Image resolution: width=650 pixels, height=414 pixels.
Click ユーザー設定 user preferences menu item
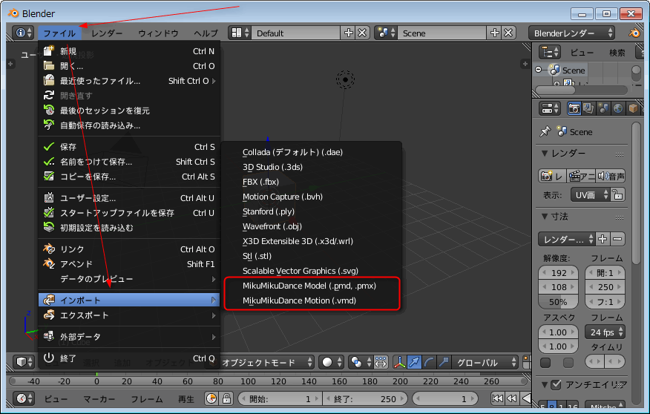pyautogui.click(x=128, y=197)
